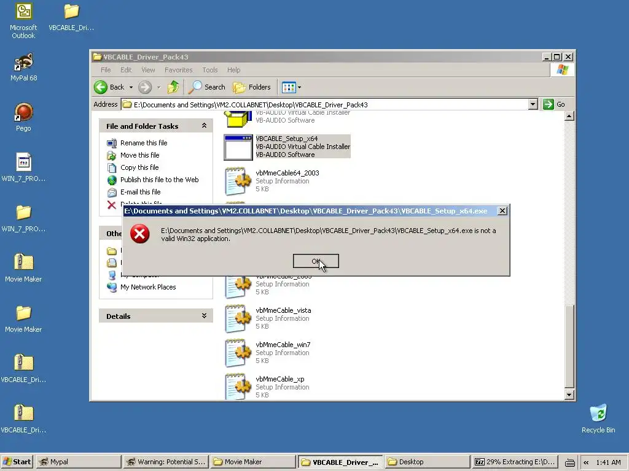629x471 pixels.
Task: Click the keyboard icon in taskbar
Action: tap(569, 462)
